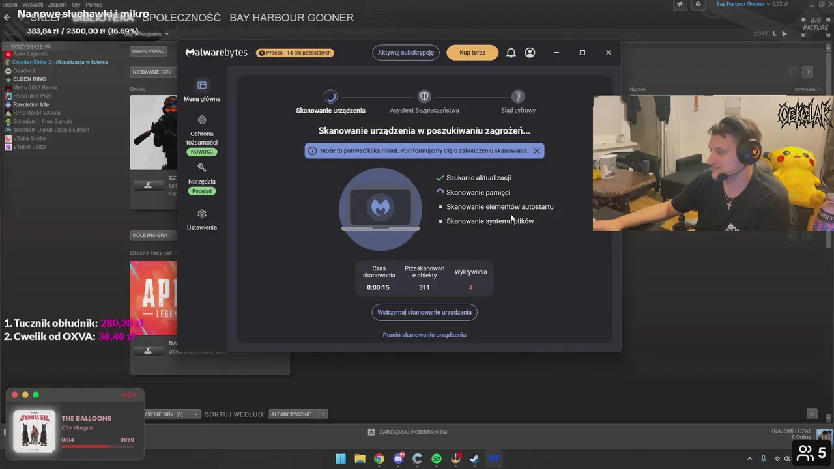Select Ślad cyfrowy footprint step icon
The image size is (834, 469).
(518, 96)
